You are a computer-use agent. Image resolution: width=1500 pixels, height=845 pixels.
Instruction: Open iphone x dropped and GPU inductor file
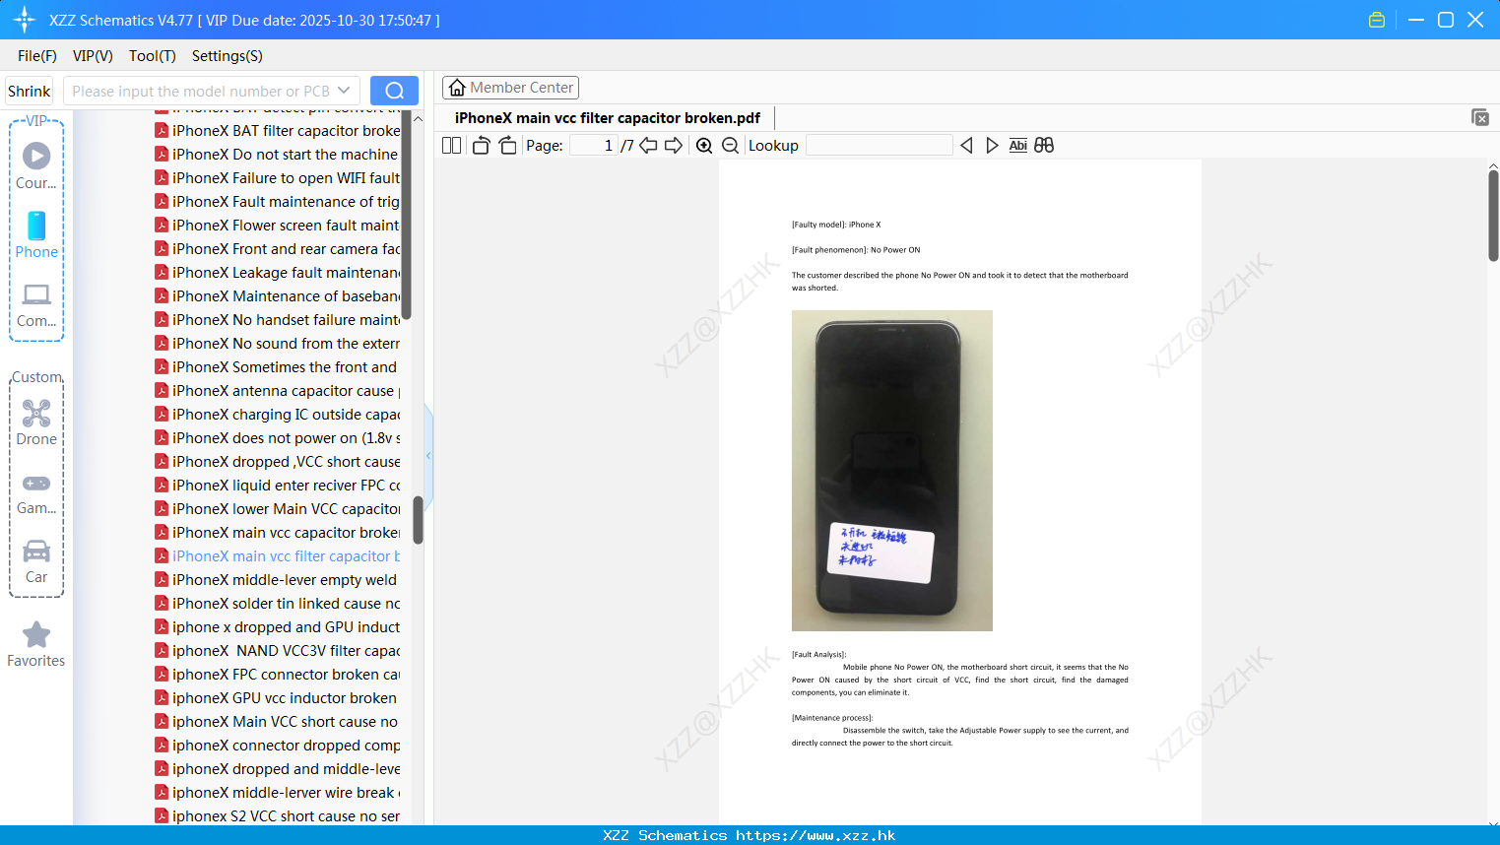pyautogui.click(x=278, y=626)
